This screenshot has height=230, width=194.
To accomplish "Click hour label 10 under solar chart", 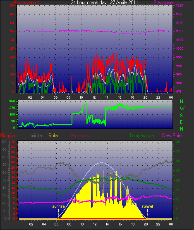I will [x=82, y=224].
